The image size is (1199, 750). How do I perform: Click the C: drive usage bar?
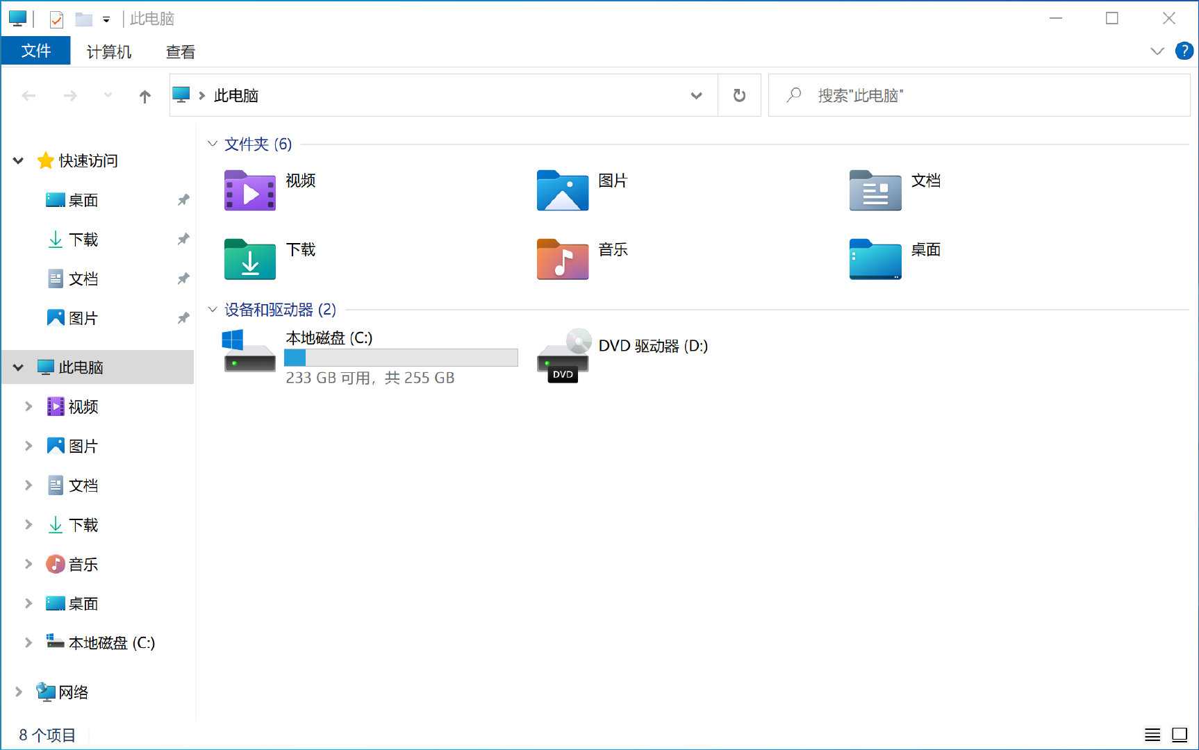tap(401, 358)
